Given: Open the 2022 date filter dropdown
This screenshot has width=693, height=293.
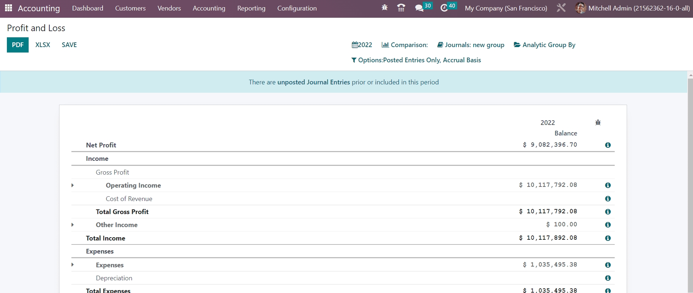Looking at the screenshot, I should tap(362, 45).
